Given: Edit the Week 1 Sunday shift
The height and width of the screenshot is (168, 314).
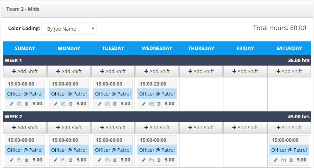Looking at the screenshot, I should coord(12,104).
